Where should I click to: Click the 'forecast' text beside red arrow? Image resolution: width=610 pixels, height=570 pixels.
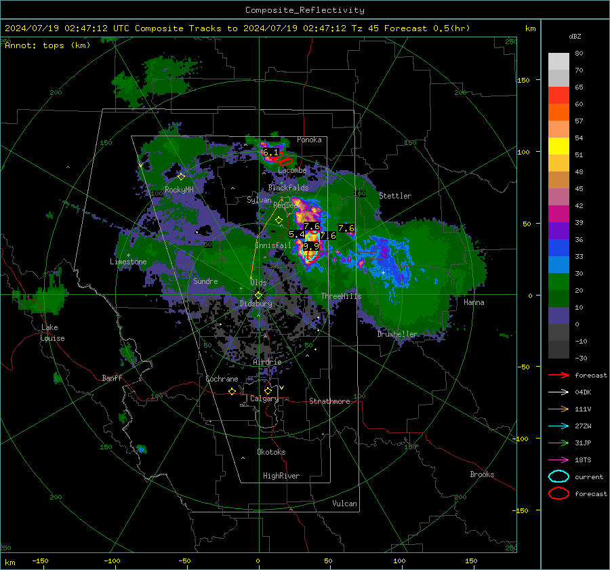(591, 375)
